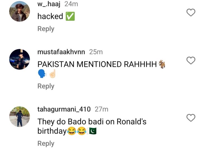Like the PAKISTAN MENTIONED comment with heart

(191, 60)
